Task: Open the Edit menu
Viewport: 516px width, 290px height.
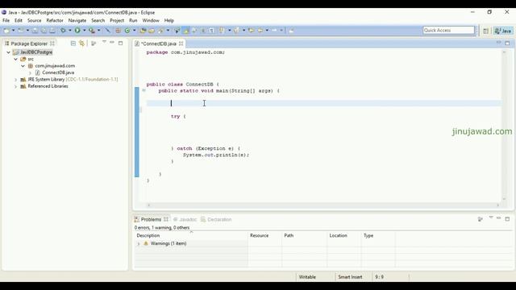Action: [x=19, y=20]
